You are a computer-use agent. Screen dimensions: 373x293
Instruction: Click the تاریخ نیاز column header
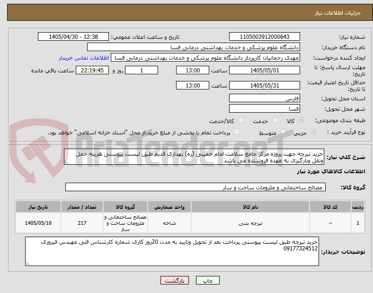click(38, 207)
